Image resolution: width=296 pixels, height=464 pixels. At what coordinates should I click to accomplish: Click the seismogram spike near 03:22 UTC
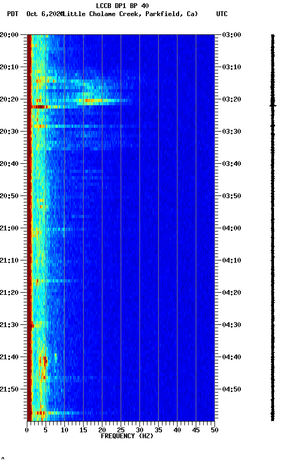273,105
